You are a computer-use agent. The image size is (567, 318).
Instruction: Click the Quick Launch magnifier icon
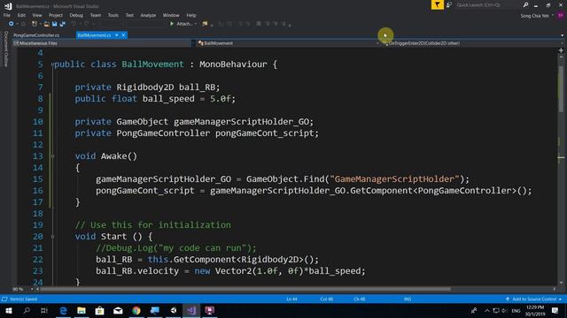pyautogui.click(x=525, y=4)
